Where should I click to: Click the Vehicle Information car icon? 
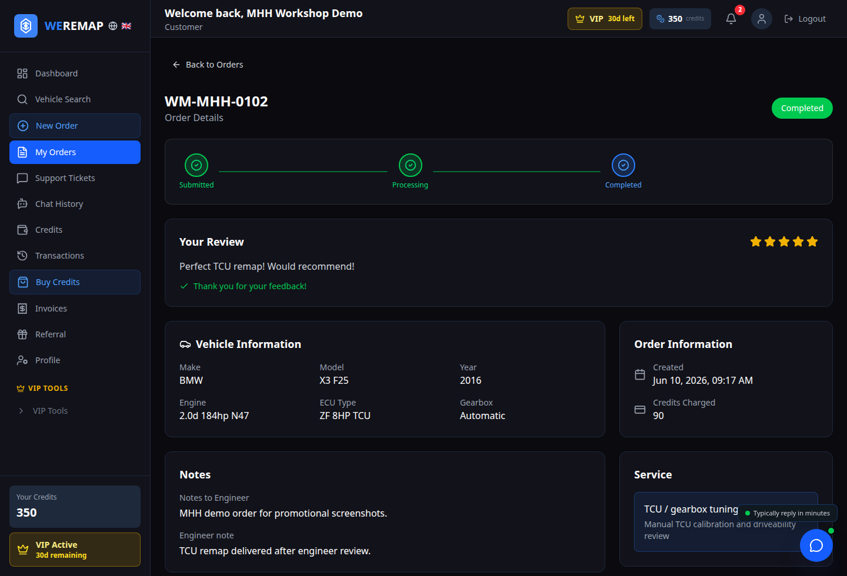point(185,344)
